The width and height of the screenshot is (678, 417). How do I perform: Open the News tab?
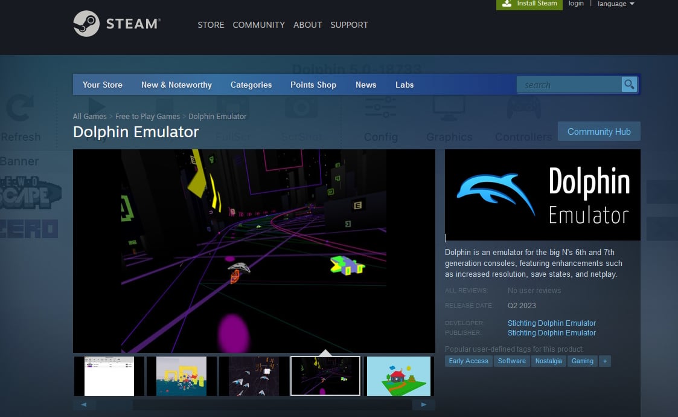click(366, 85)
